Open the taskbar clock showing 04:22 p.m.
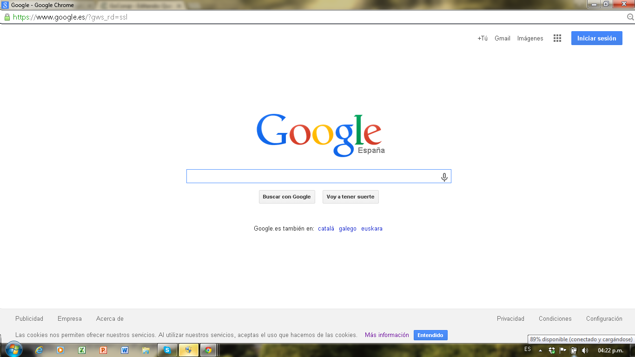635x357 pixels. coord(610,350)
